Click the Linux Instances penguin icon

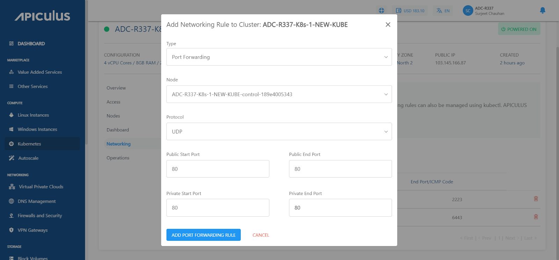[x=11, y=115]
